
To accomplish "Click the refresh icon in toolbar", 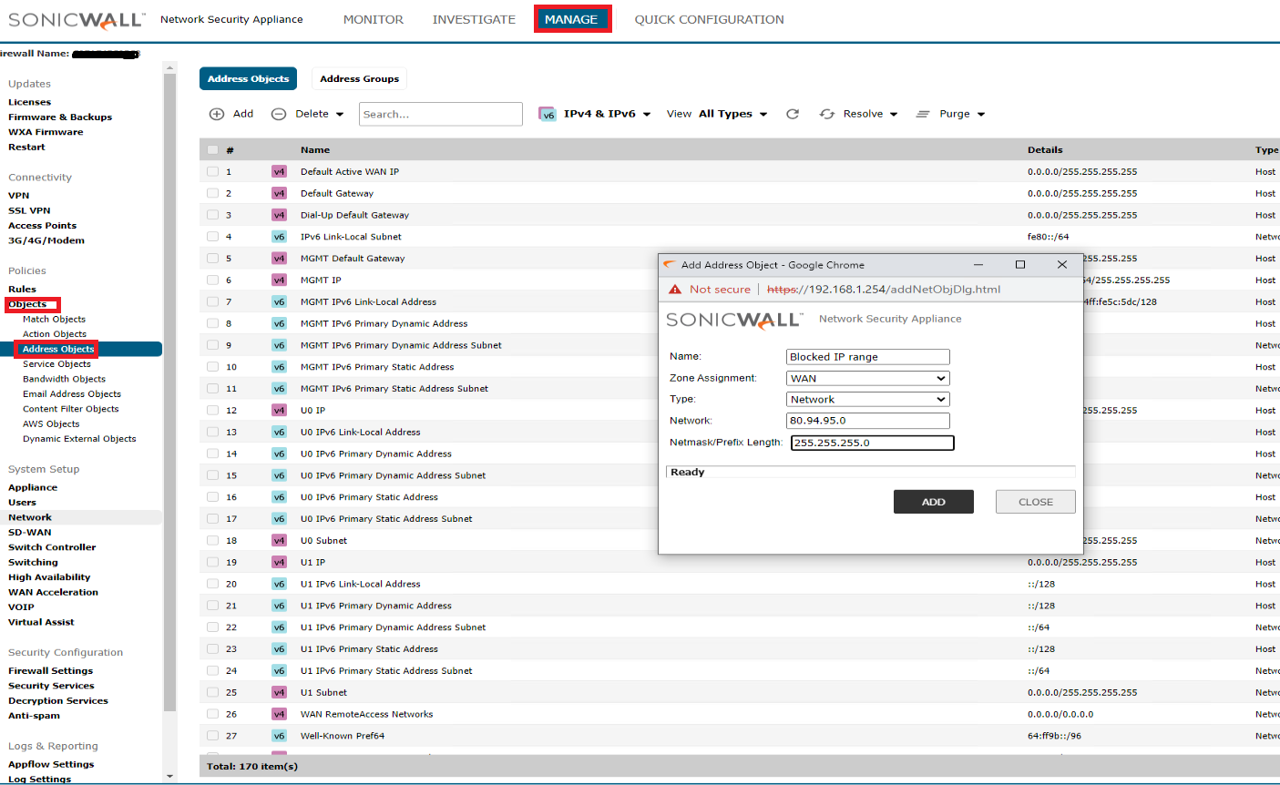I will (793, 114).
